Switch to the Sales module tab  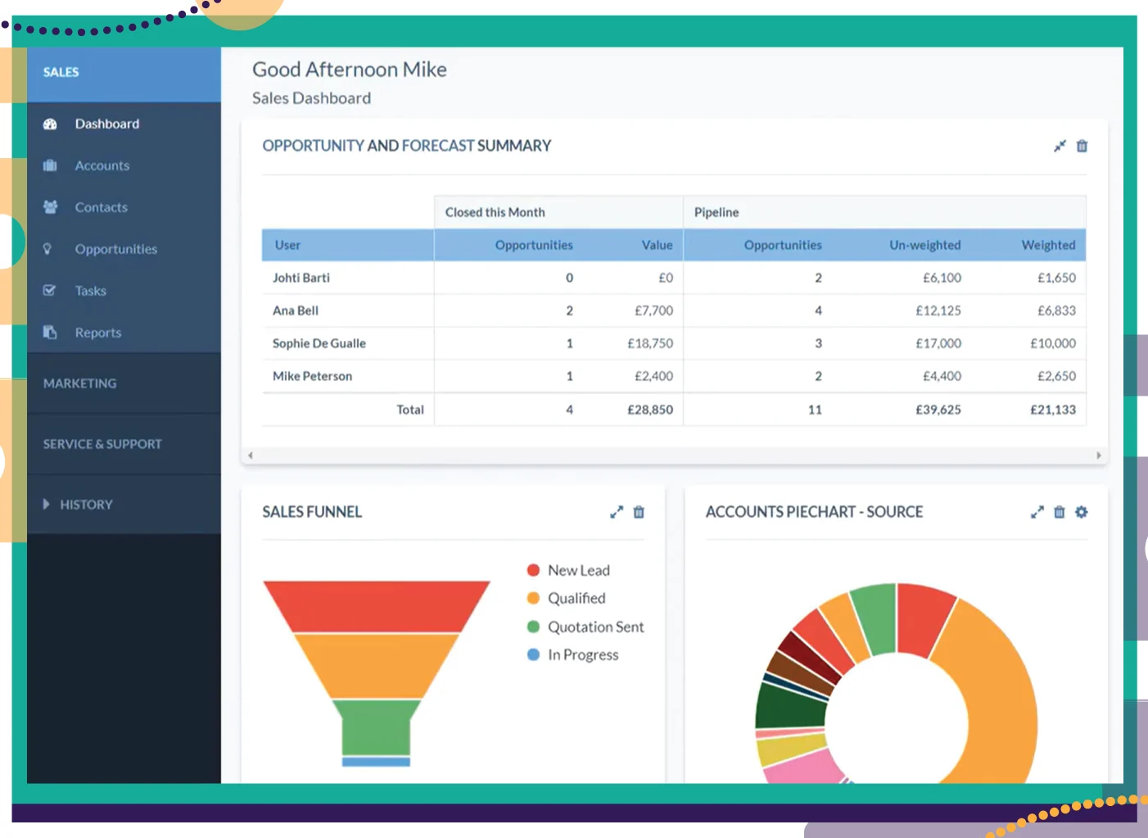coord(61,72)
